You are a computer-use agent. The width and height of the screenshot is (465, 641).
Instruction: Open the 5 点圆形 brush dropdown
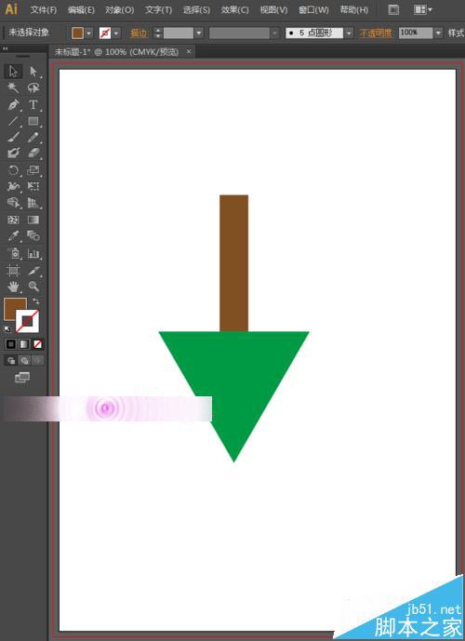pos(349,33)
